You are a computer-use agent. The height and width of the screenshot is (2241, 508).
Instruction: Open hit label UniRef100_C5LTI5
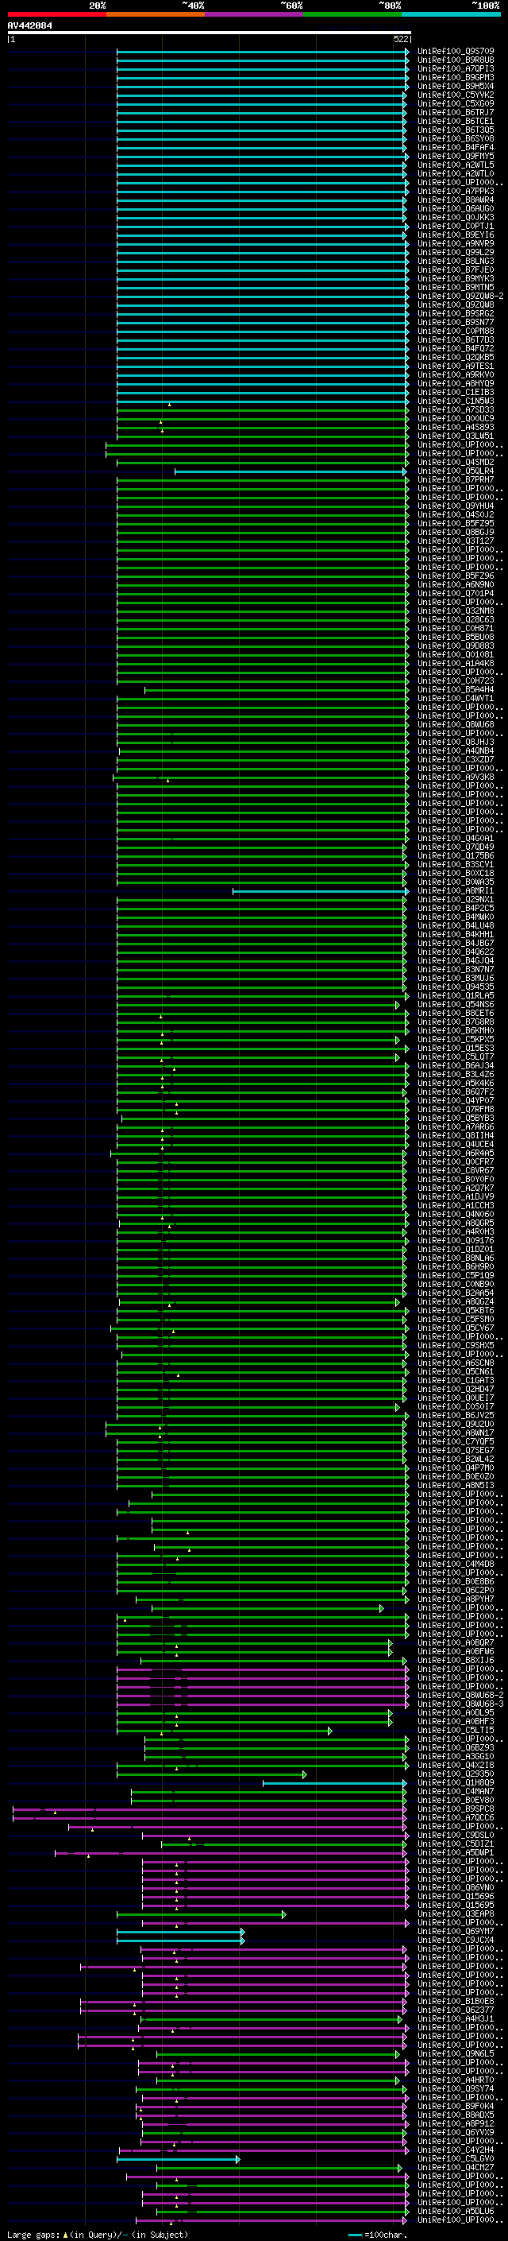coord(456,1731)
